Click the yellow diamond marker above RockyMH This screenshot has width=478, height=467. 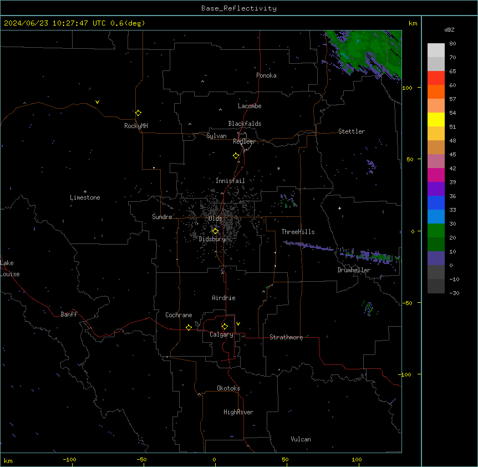tap(138, 113)
